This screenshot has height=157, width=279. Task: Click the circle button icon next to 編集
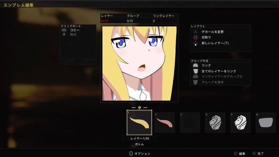(235, 154)
